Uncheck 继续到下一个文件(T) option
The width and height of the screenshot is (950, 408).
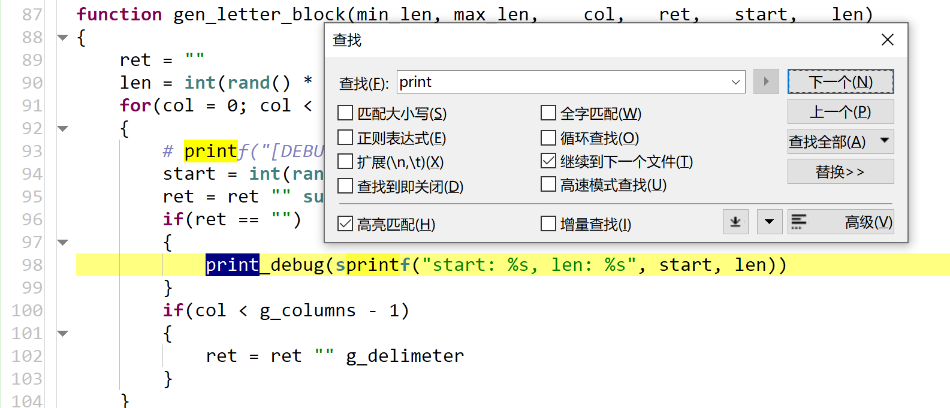[x=548, y=161]
